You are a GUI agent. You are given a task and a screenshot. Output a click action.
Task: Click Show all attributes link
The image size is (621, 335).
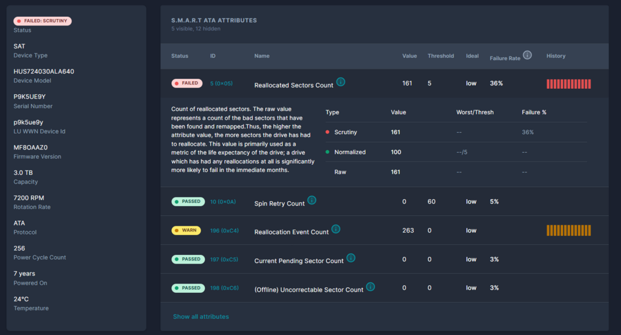(x=201, y=316)
